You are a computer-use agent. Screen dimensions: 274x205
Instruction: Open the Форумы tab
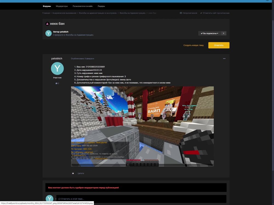pyautogui.click(x=47, y=6)
